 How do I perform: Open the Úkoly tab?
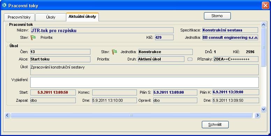[x=51, y=17]
